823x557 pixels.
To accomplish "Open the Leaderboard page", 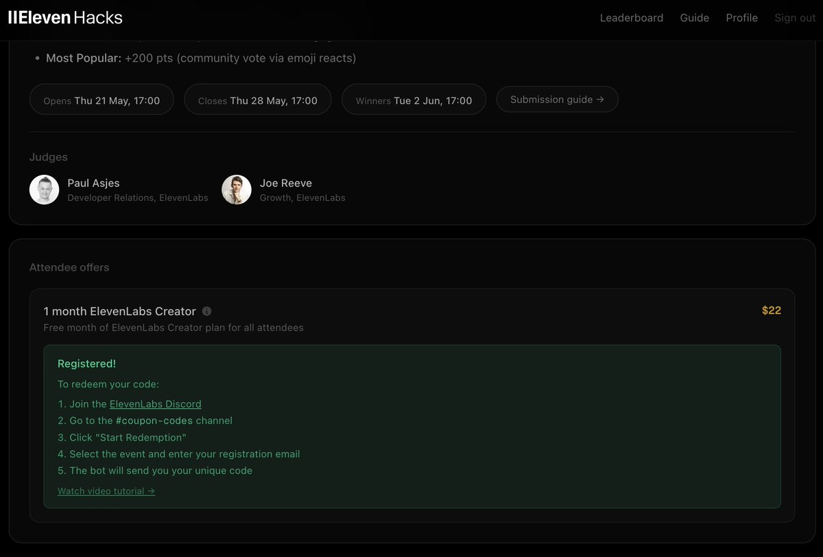I will click(631, 18).
